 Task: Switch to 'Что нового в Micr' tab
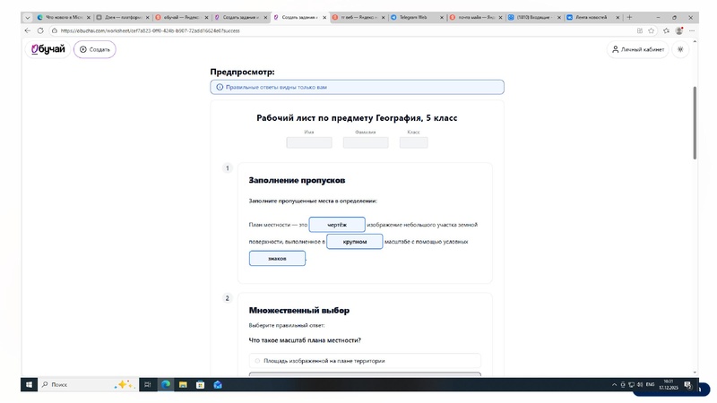pos(64,17)
